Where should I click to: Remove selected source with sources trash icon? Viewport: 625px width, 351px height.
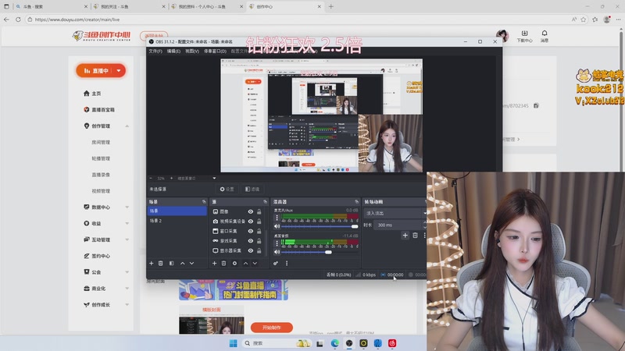(223, 264)
